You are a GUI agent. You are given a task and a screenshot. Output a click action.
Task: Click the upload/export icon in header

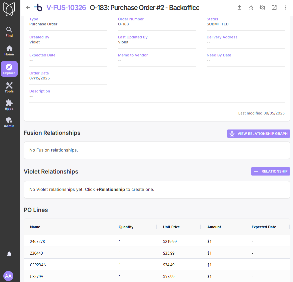point(239,8)
